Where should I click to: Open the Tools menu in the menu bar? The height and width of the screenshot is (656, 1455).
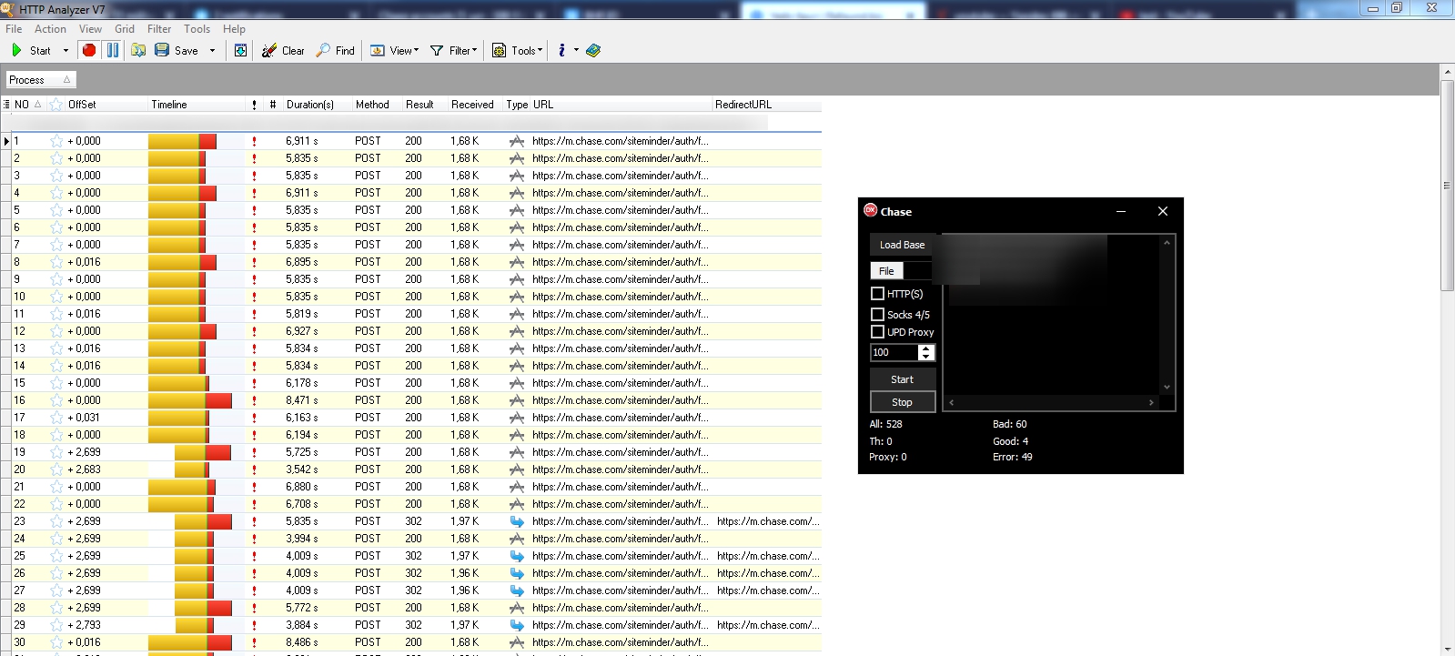coord(197,29)
